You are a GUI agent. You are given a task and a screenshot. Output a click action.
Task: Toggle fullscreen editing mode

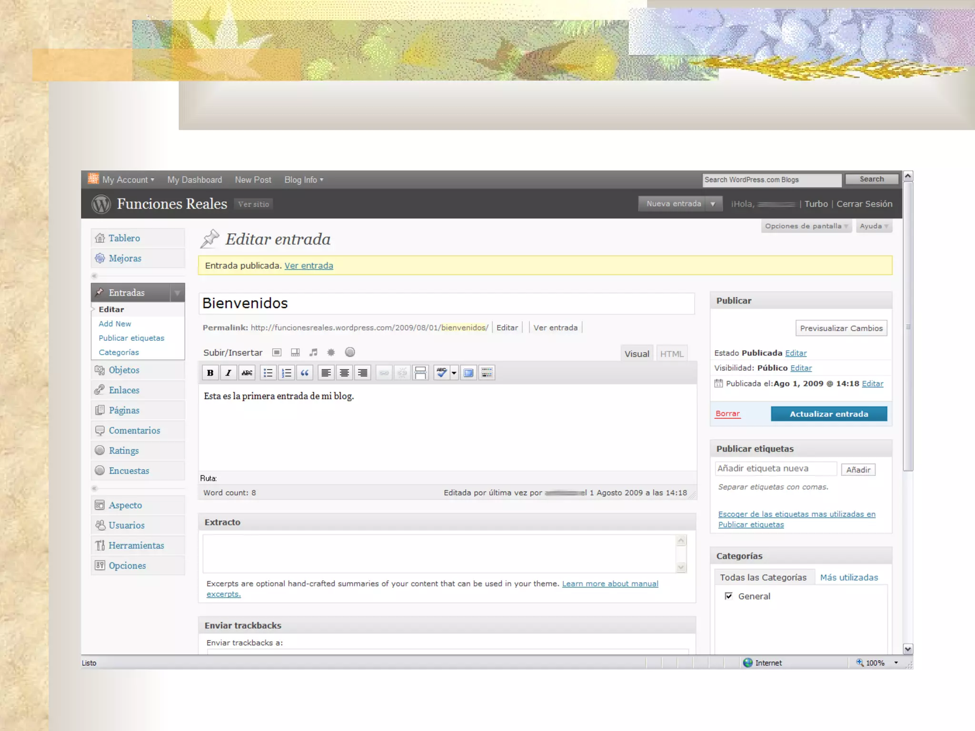pyautogui.click(x=468, y=373)
